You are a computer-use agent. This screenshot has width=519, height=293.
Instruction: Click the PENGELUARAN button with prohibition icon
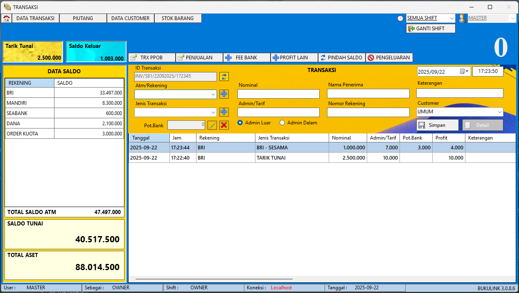point(389,58)
